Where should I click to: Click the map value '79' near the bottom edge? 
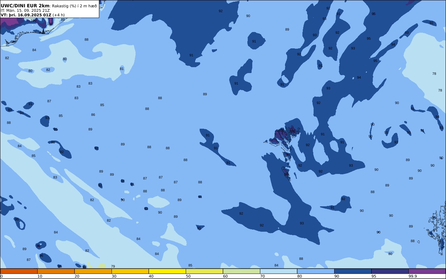click(x=113, y=266)
